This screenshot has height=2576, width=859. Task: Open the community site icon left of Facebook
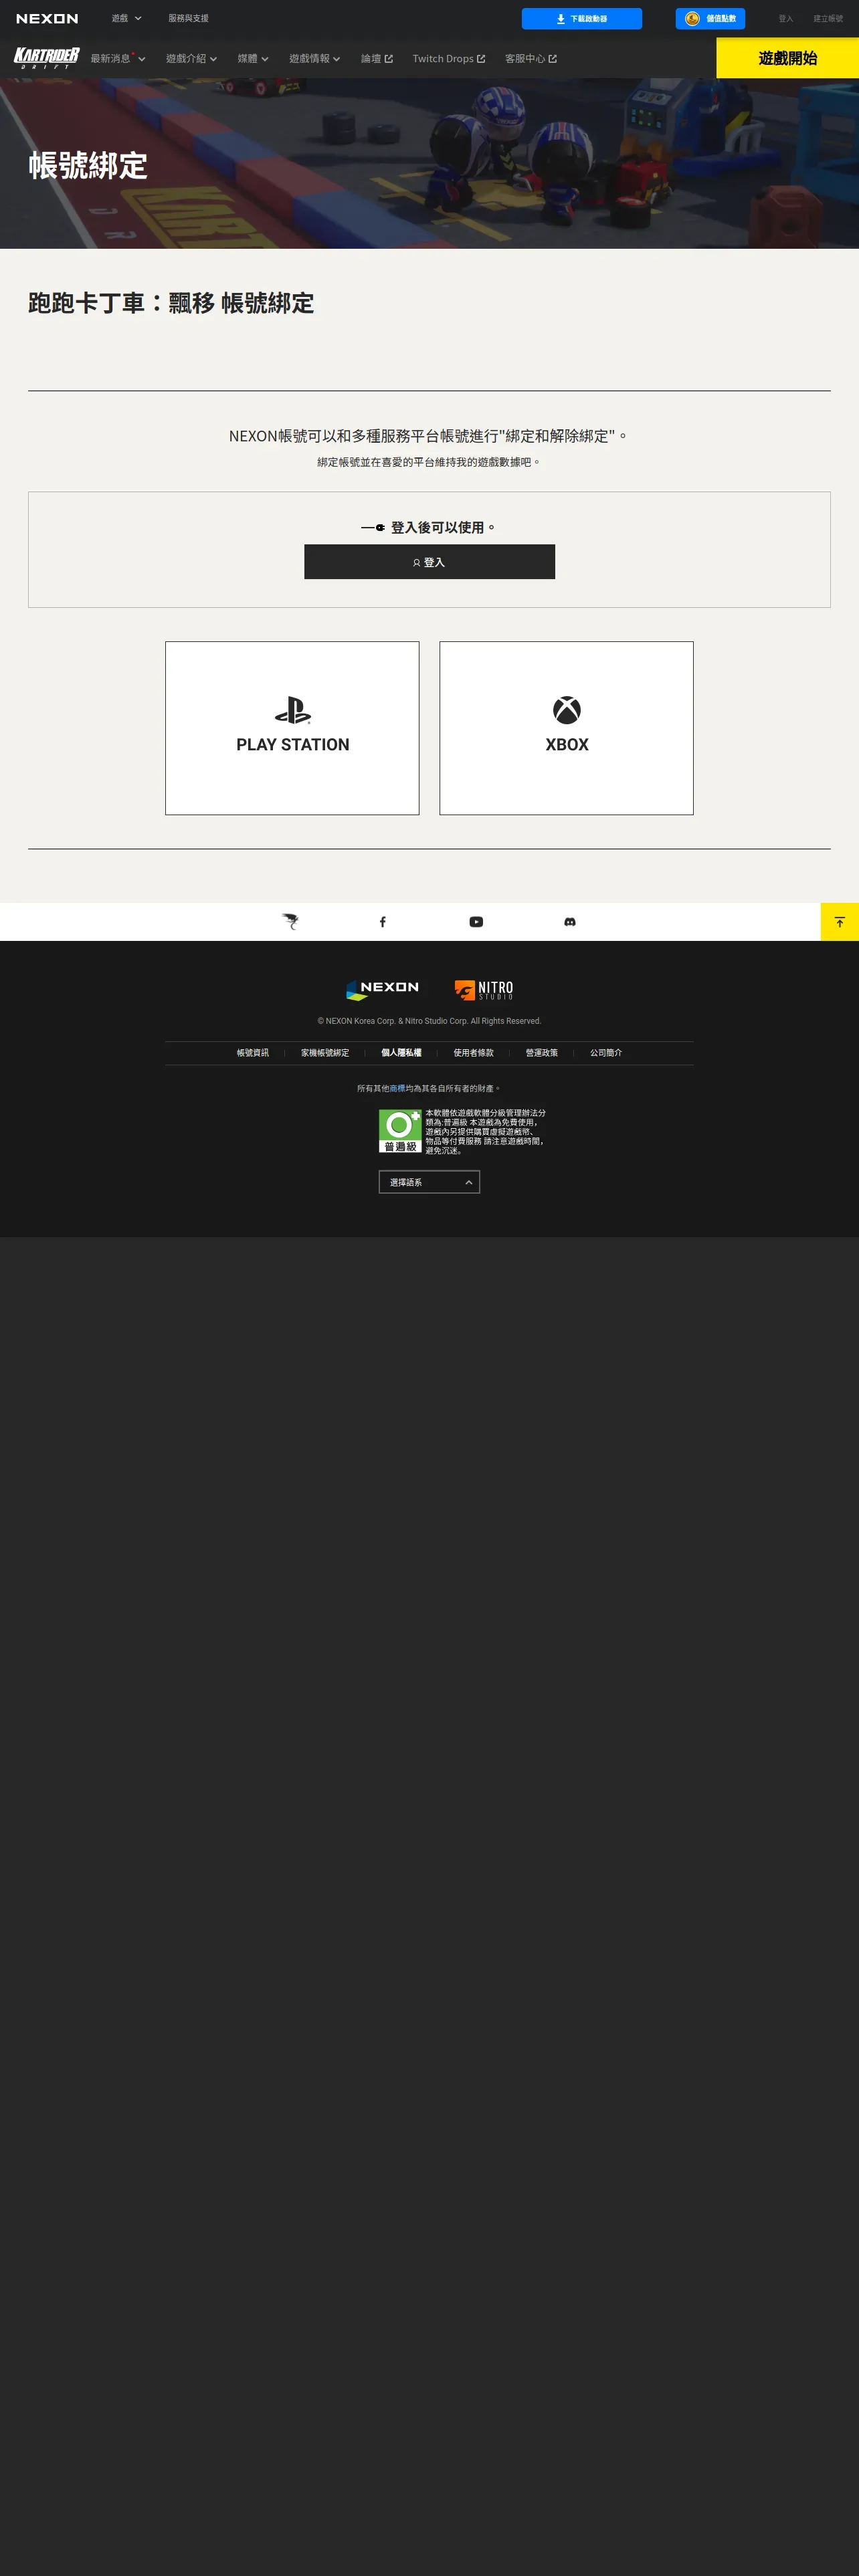click(290, 922)
